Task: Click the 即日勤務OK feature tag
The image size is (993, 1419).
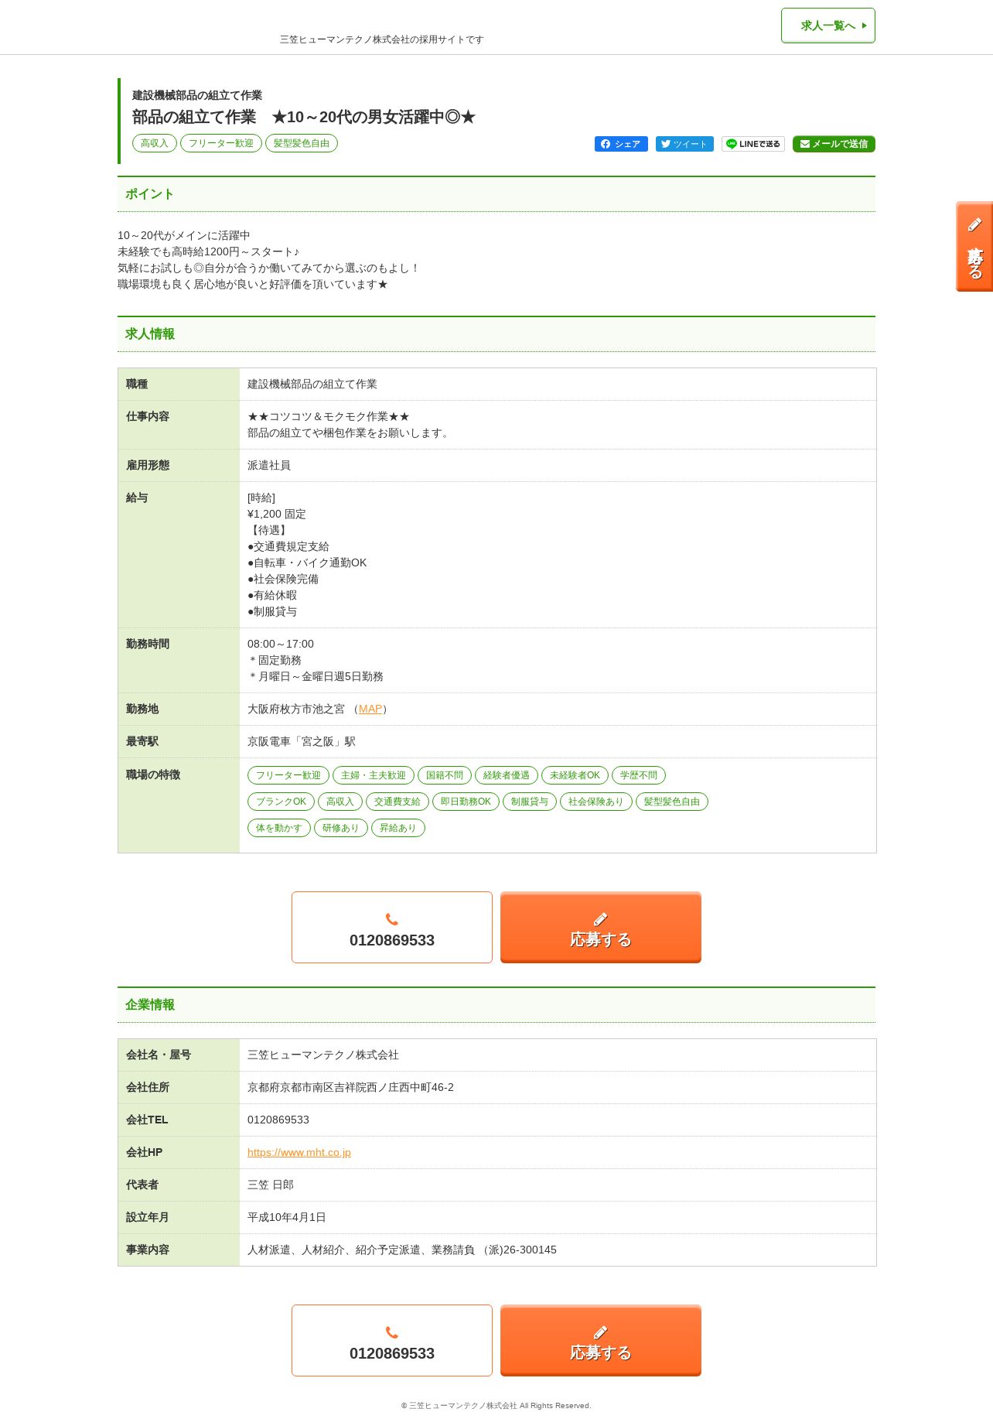Action: [x=466, y=802]
